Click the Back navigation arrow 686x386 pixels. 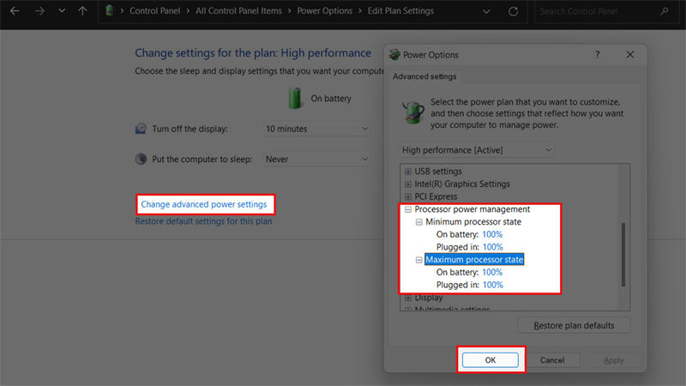tap(15, 11)
